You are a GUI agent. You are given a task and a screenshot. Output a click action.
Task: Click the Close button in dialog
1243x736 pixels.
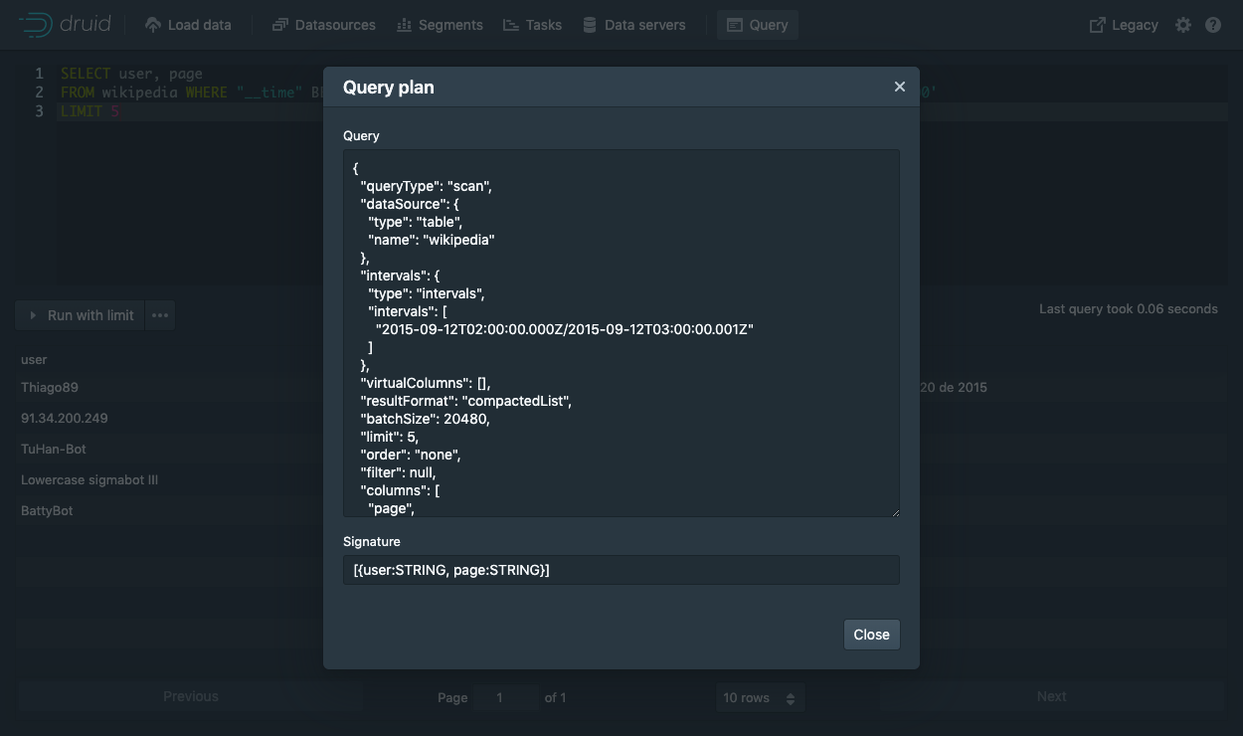coord(872,635)
